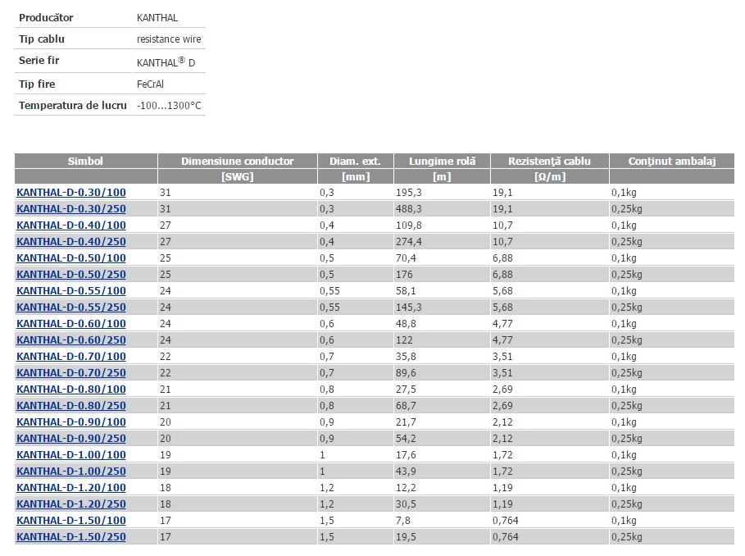745x556 pixels.
Task: Select the KANTHAL-D-1.00/100 symbol link
Action: [x=71, y=455]
